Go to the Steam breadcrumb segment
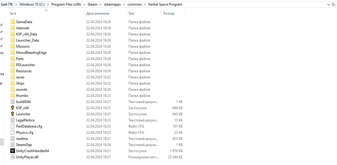Viewport: 337px width, 165px height. (x=92, y=4)
